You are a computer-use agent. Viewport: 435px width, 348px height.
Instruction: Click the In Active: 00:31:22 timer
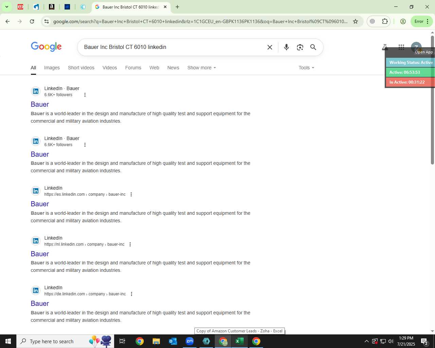pyautogui.click(x=411, y=82)
